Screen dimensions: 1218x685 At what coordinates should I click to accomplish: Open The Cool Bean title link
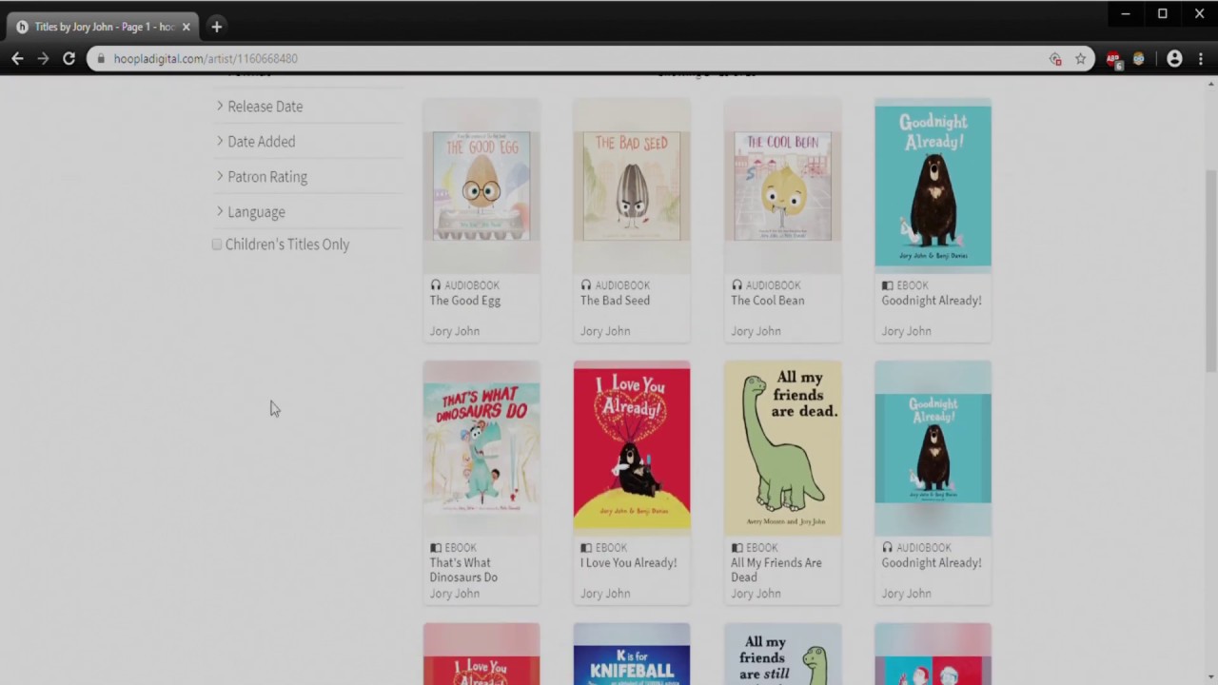(768, 301)
